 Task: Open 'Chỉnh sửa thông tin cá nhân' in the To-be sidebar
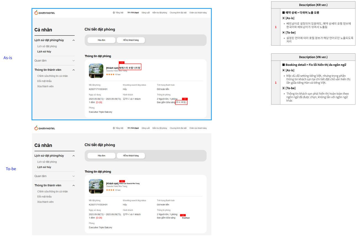[52, 192]
